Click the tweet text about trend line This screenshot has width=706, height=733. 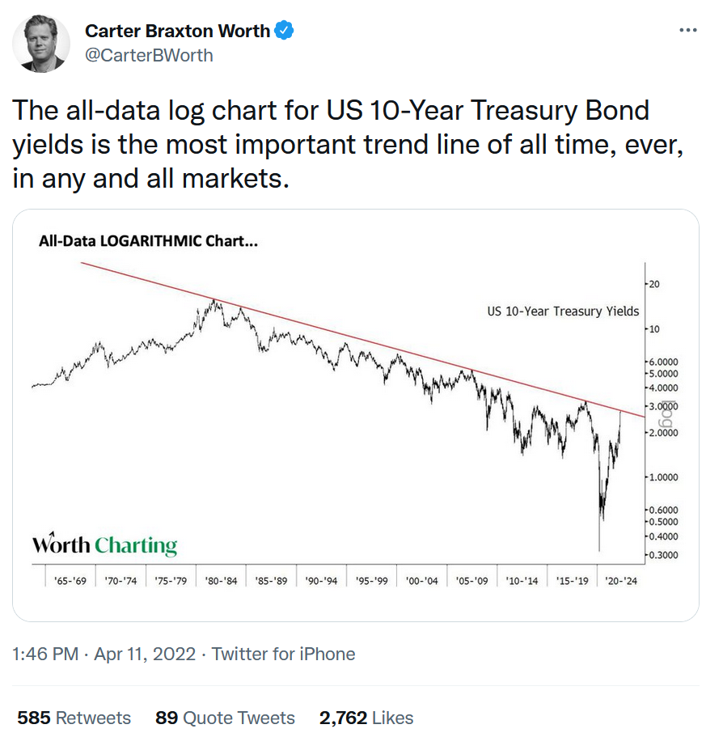pos(332,144)
